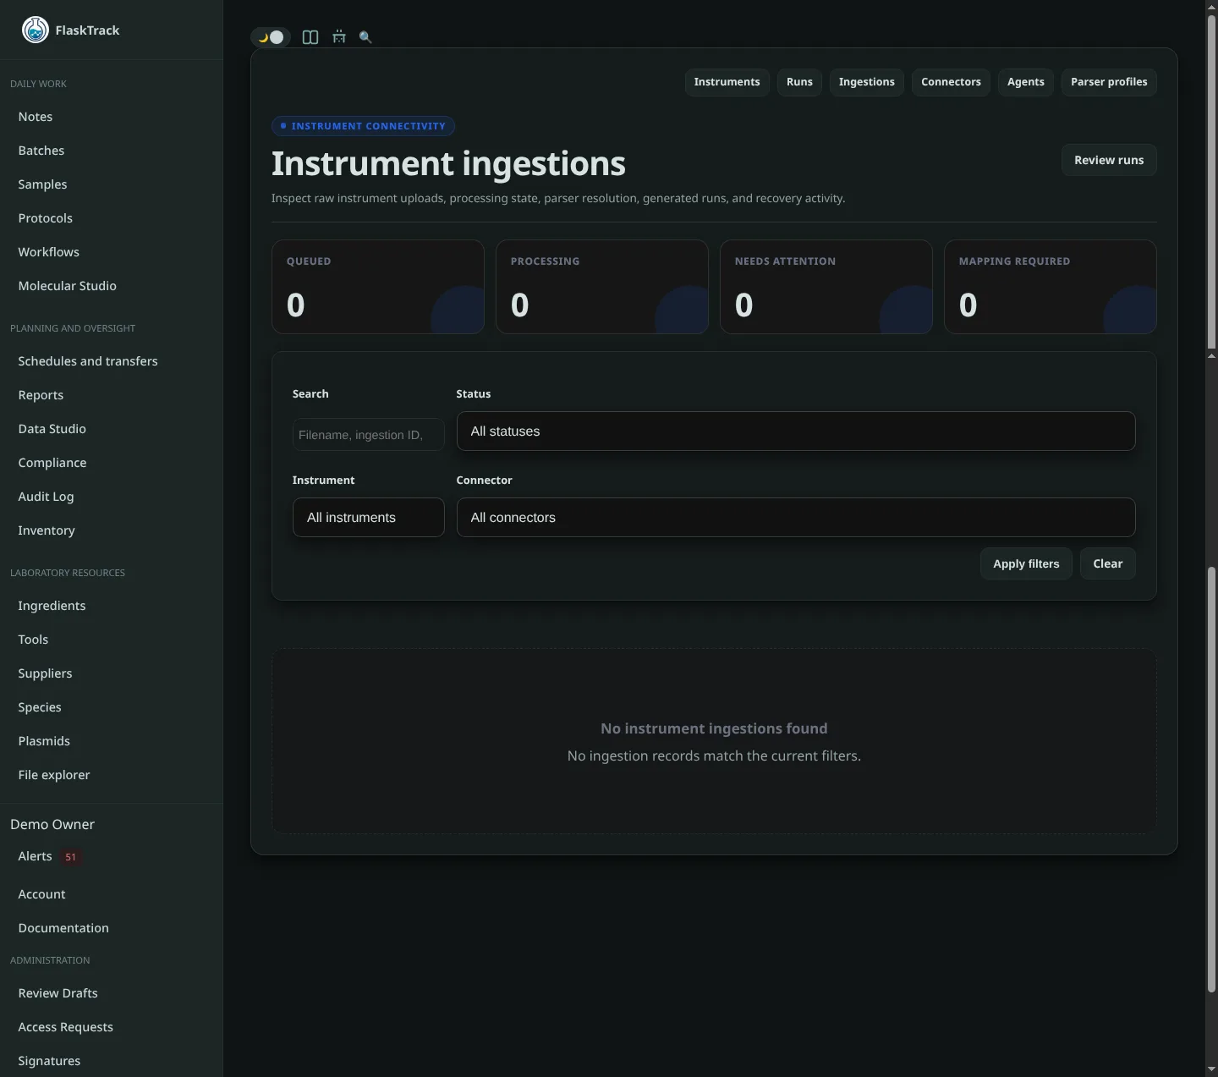The width and height of the screenshot is (1218, 1077).
Task: Open the All statuses dropdown
Action: [795, 431]
